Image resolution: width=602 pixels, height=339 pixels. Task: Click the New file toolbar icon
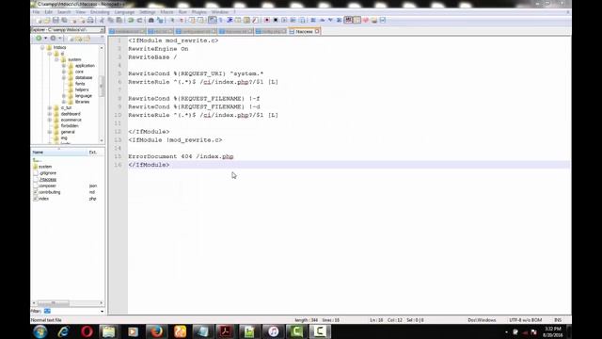click(39, 20)
